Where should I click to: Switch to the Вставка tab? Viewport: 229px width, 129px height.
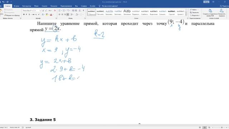coord(16,6)
